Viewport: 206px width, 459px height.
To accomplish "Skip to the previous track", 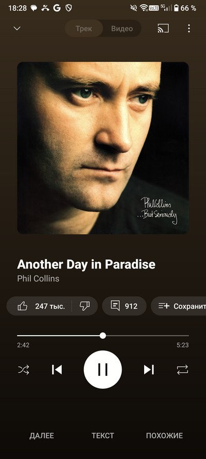I will (x=57, y=370).
